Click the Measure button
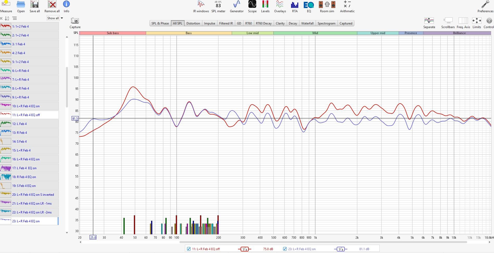The width and height of the screenshot is (494, 253). point(6,7)
